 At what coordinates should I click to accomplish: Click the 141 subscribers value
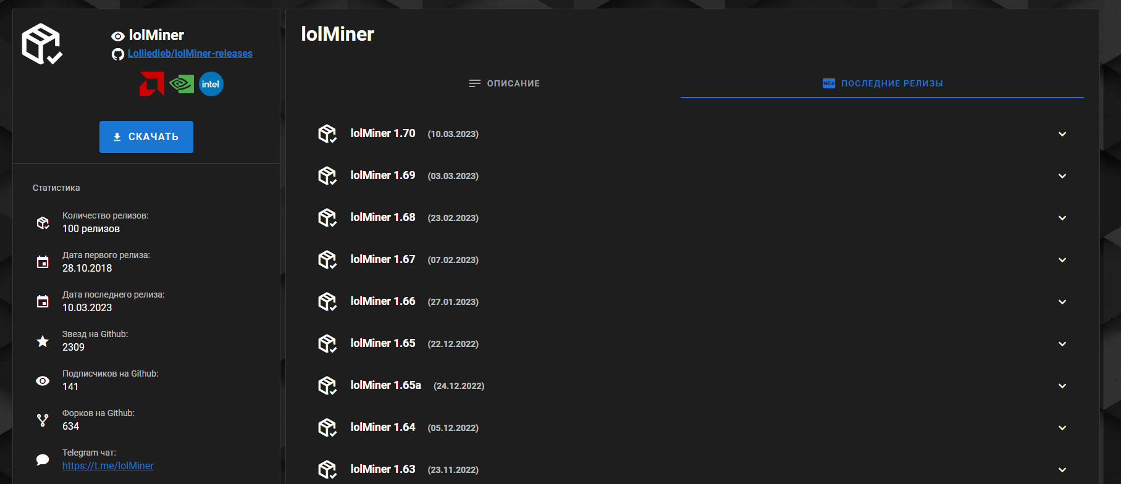70,387
